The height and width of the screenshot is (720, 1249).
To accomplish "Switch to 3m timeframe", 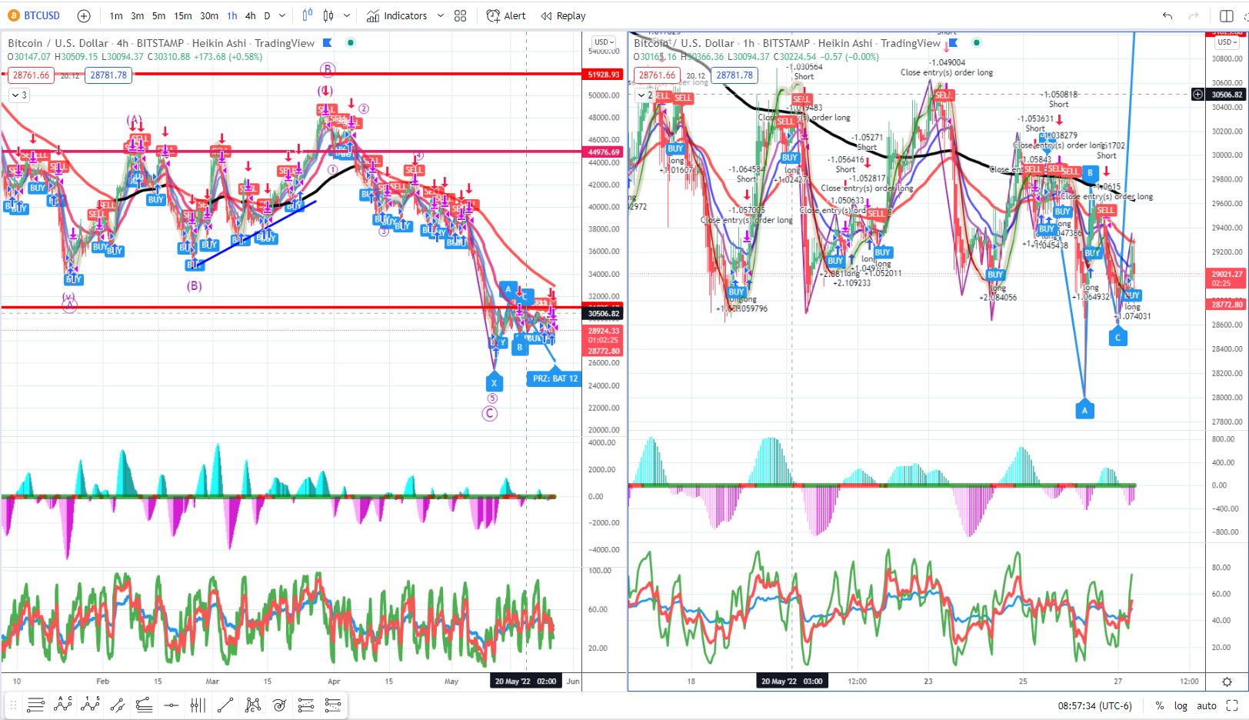I will (137, 15).
